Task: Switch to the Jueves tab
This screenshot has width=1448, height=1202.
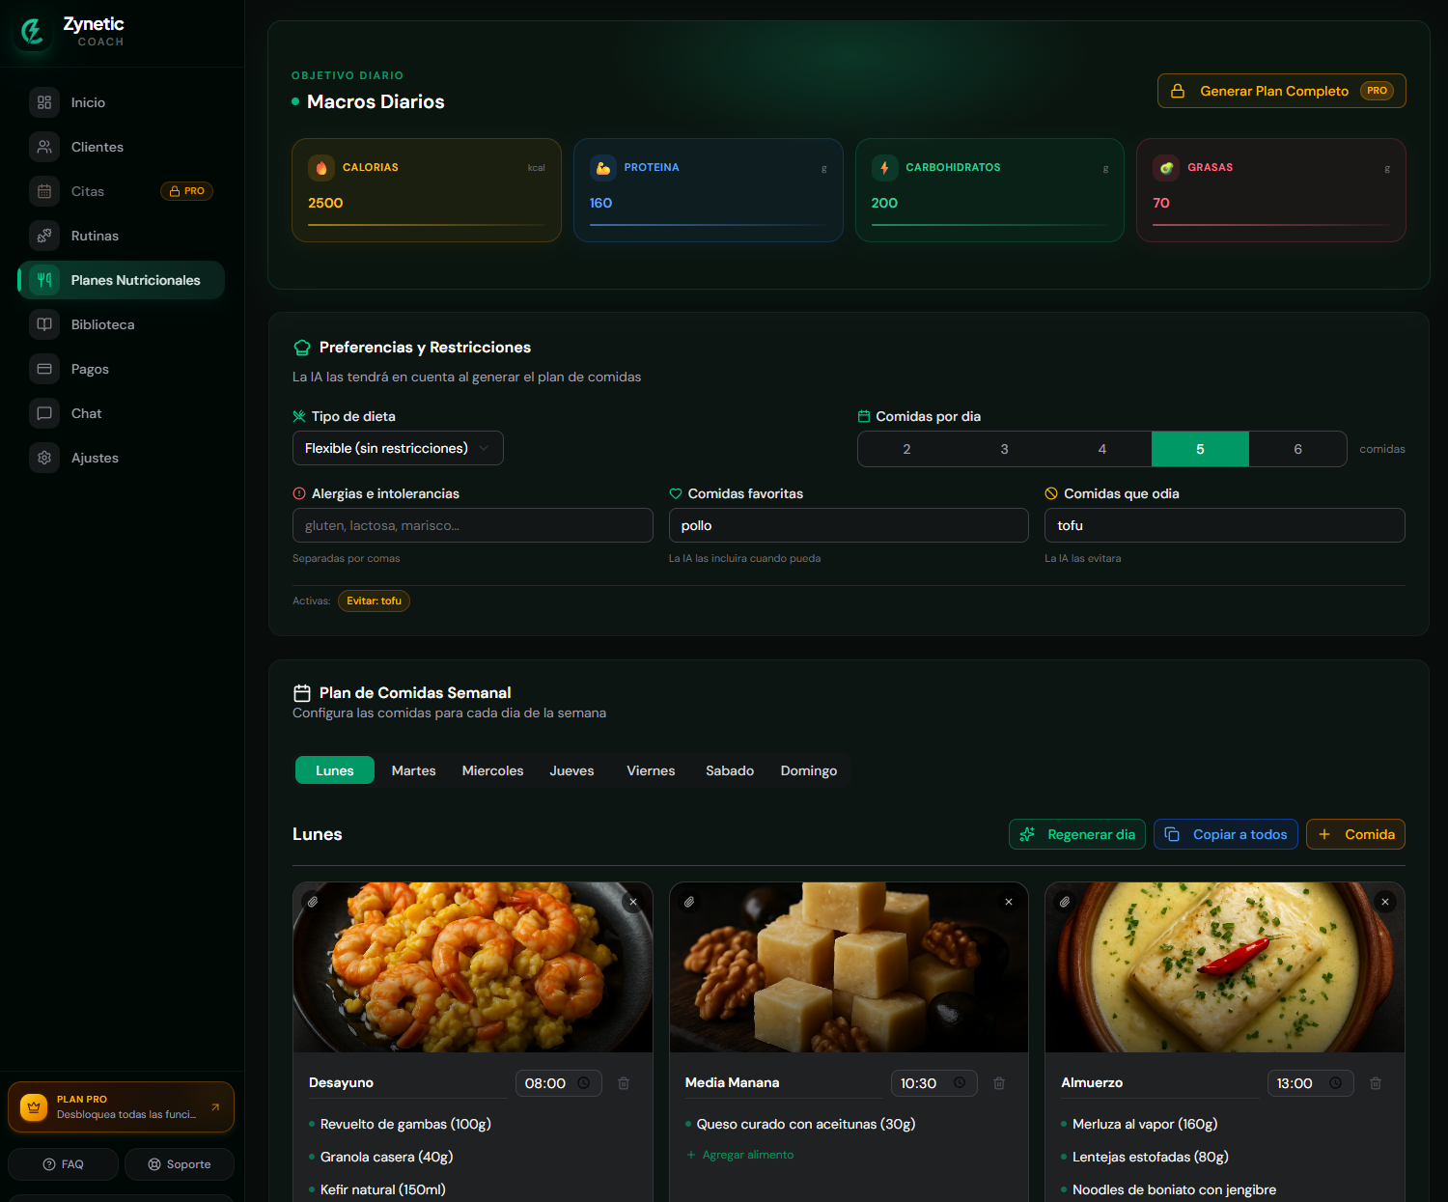Action: 571,770
